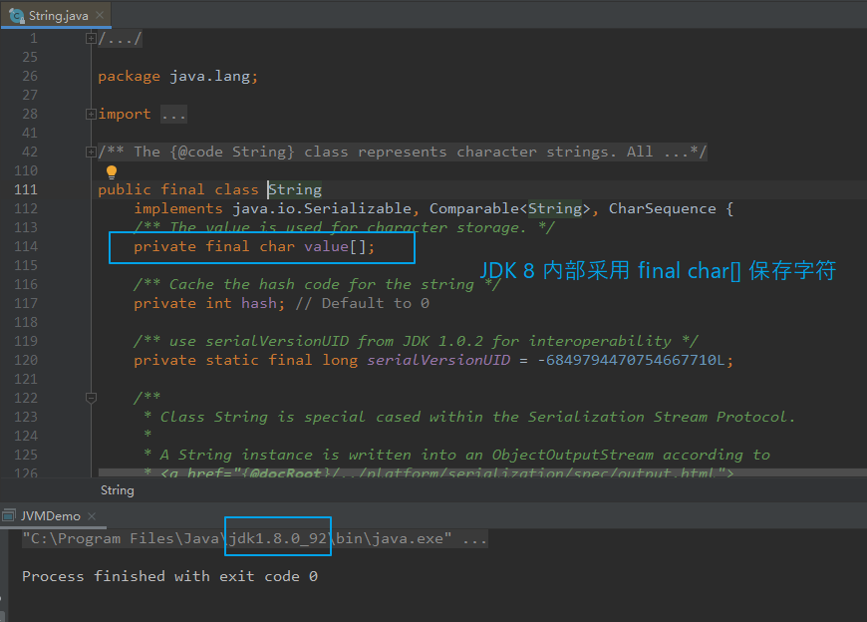Click the 'Class String is special cased' comment line
This screenshot has width=867, height=622.
469,417
